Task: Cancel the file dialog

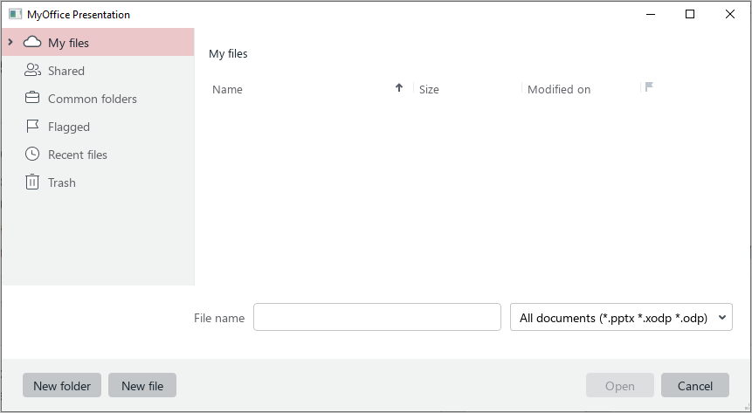Action: point(695,385)
